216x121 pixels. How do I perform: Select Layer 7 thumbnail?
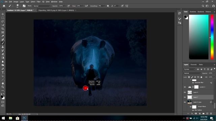click(x=190, y=97)
